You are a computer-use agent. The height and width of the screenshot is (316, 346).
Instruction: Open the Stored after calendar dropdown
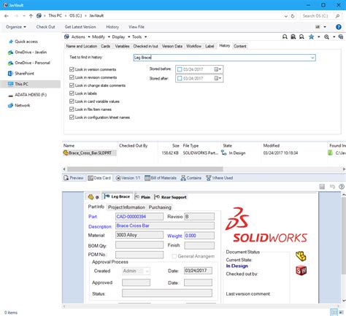tap(218, 78)
